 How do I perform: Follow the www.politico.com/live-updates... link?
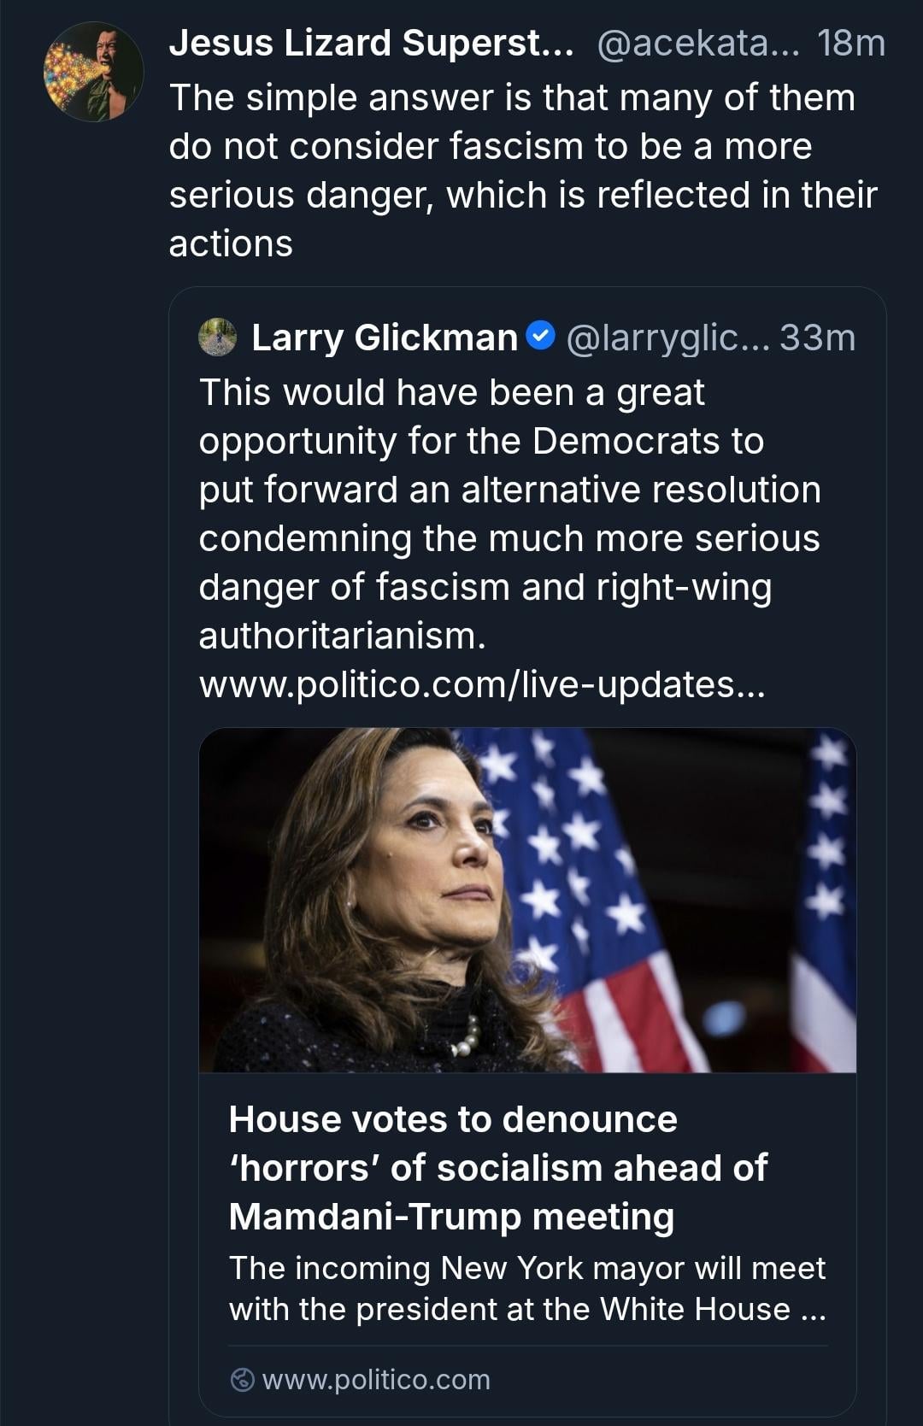(482, 684)
